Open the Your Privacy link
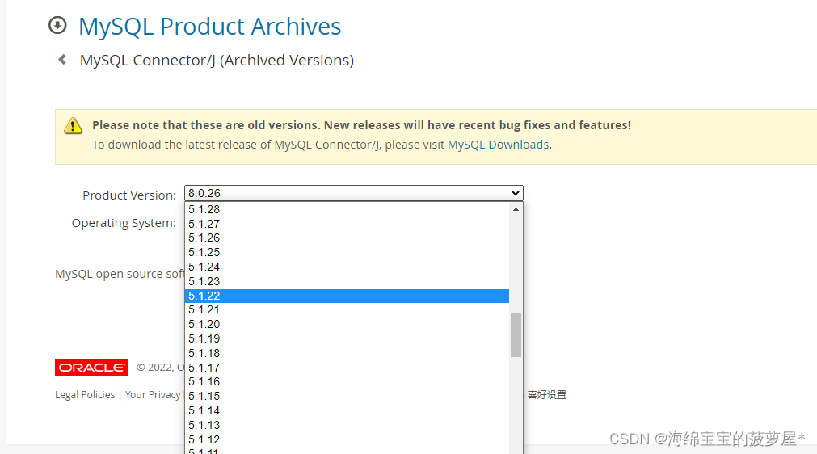 click(153, 395)
